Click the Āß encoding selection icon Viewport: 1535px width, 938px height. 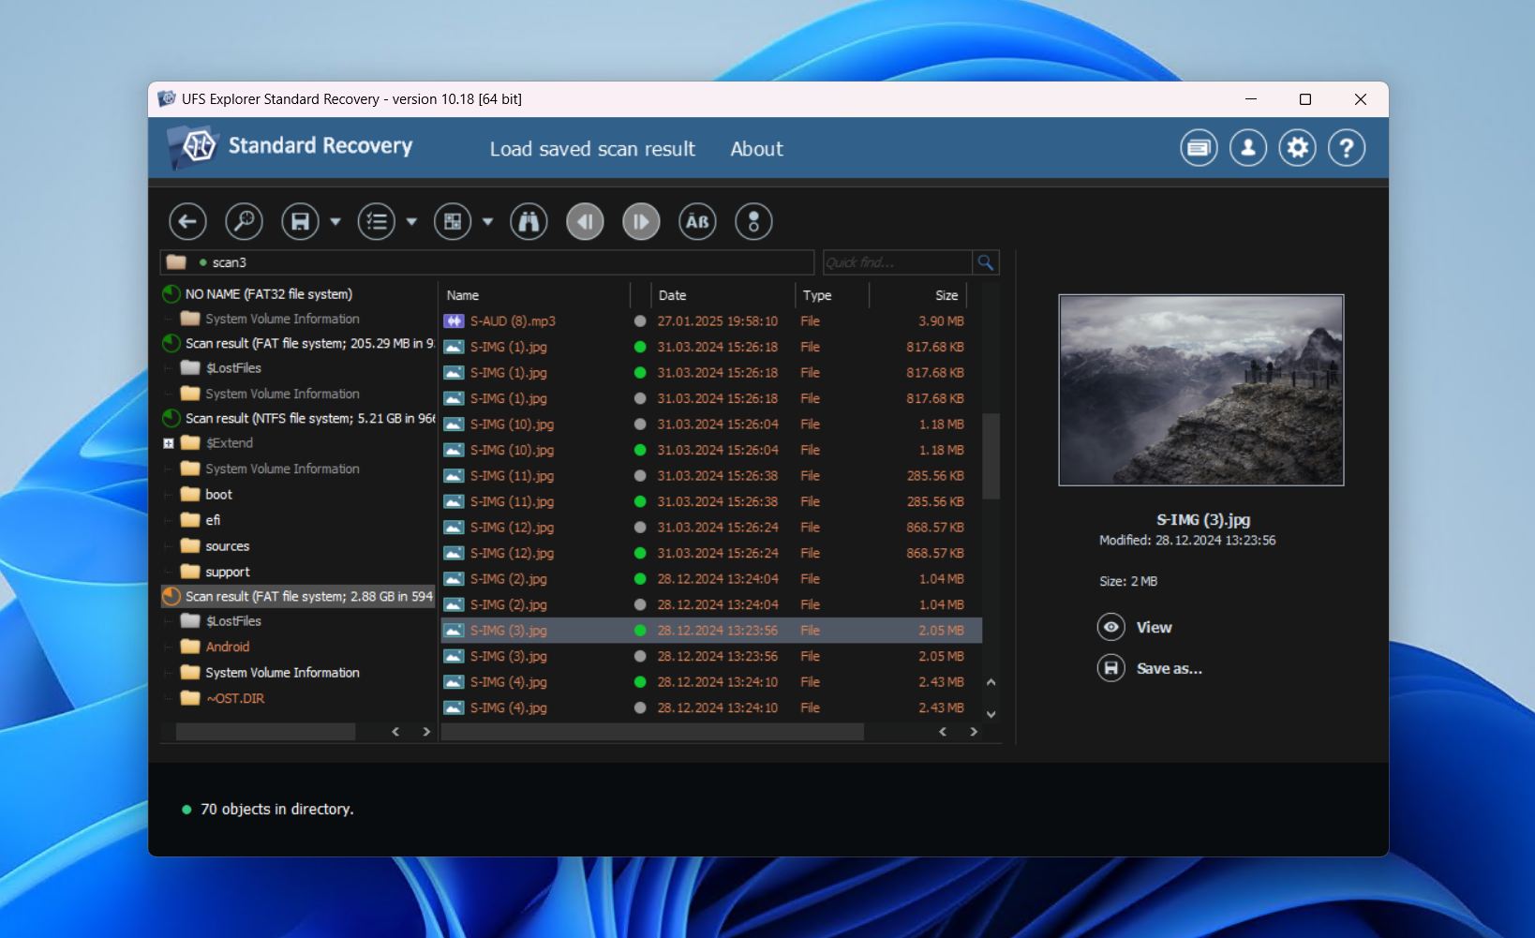[x=697, y=221]
